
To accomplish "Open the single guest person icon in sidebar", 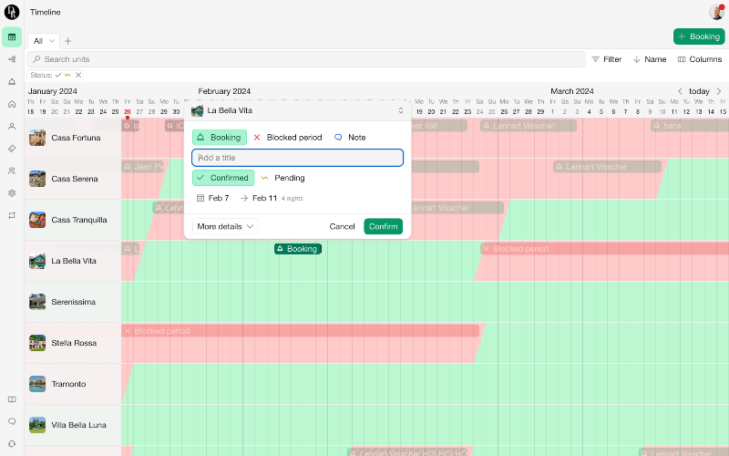I will pos(12,126).
